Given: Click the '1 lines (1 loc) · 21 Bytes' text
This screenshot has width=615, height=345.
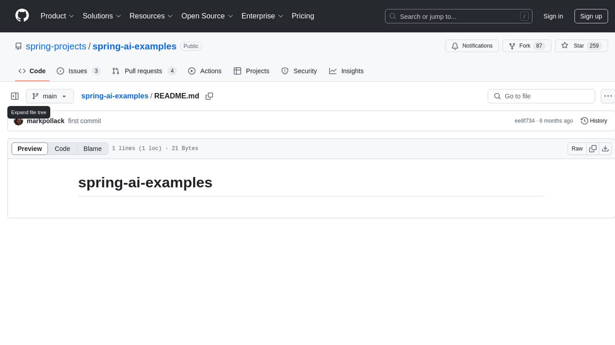Looking at the screenshot, I should pos(155,149).
